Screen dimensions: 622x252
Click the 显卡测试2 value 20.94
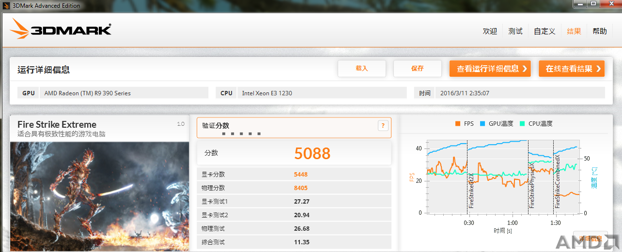302,215
